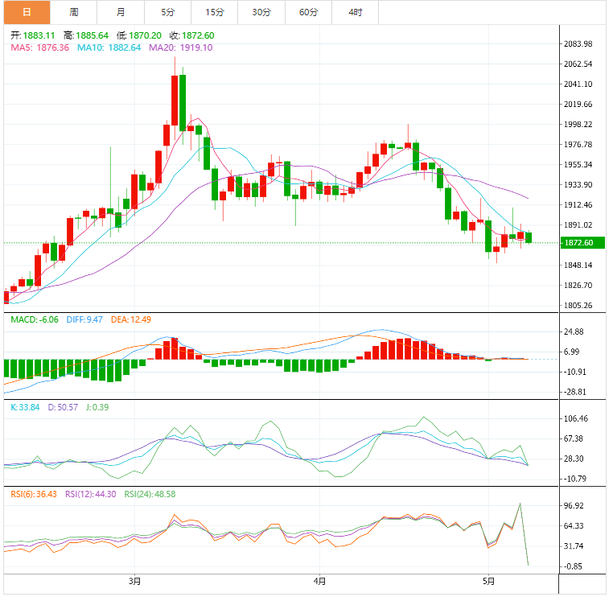Screen dimensions: 613x601
Task: Click the 5月 date marker on time axis
Action: coord(488,580)
